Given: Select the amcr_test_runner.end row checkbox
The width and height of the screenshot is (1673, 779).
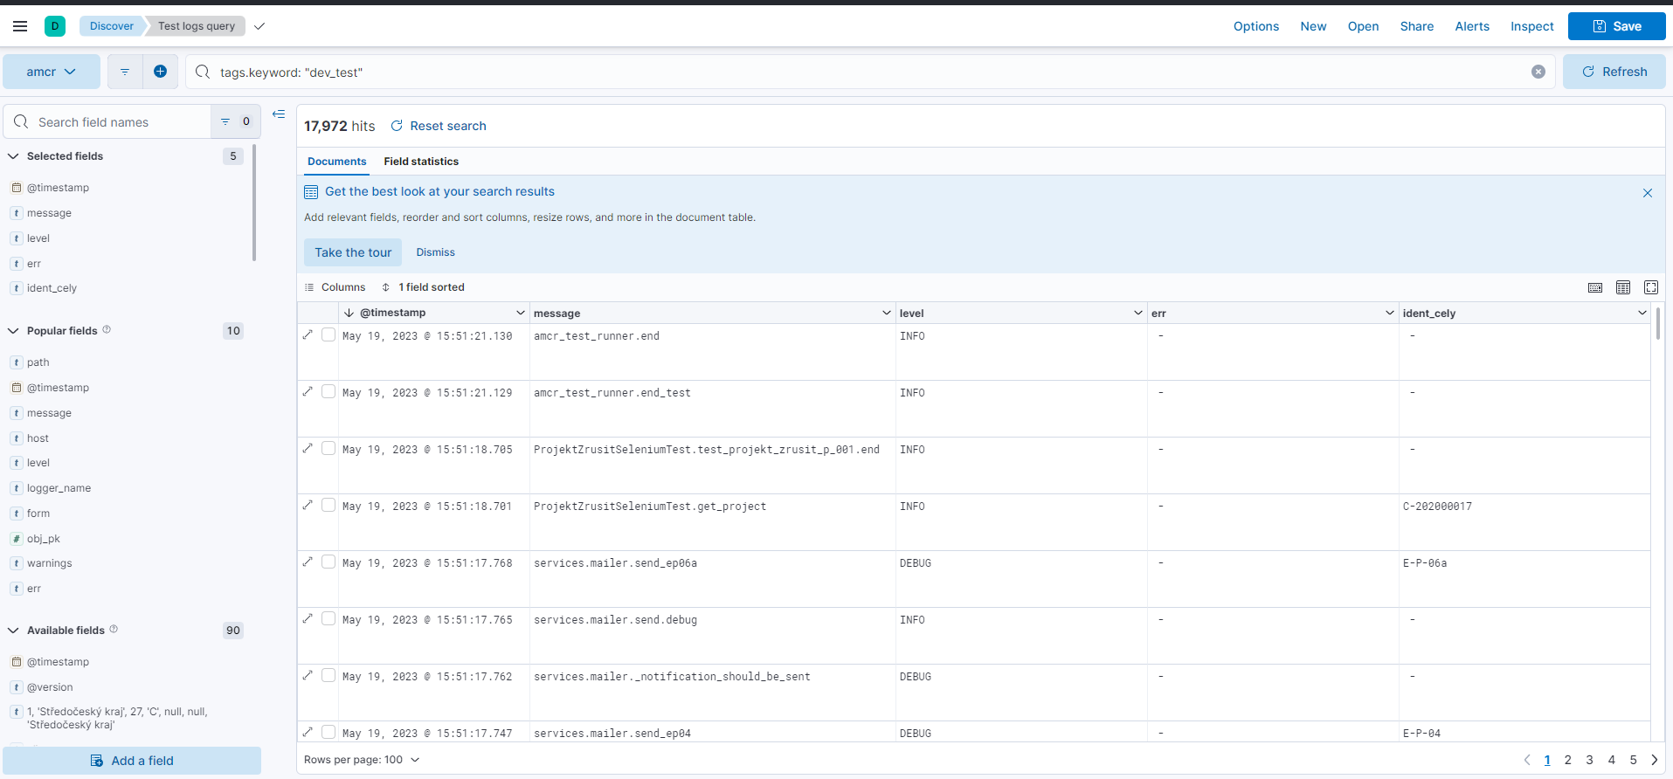Looking at the screenshot, I should pyautogui.click(x=328, y=334).
